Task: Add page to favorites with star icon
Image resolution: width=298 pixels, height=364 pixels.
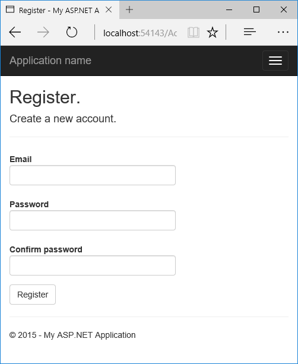Action: tap(213, 32)
